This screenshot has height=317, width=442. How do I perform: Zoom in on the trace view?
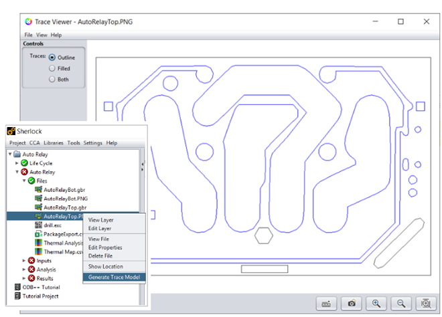[376, 304]
